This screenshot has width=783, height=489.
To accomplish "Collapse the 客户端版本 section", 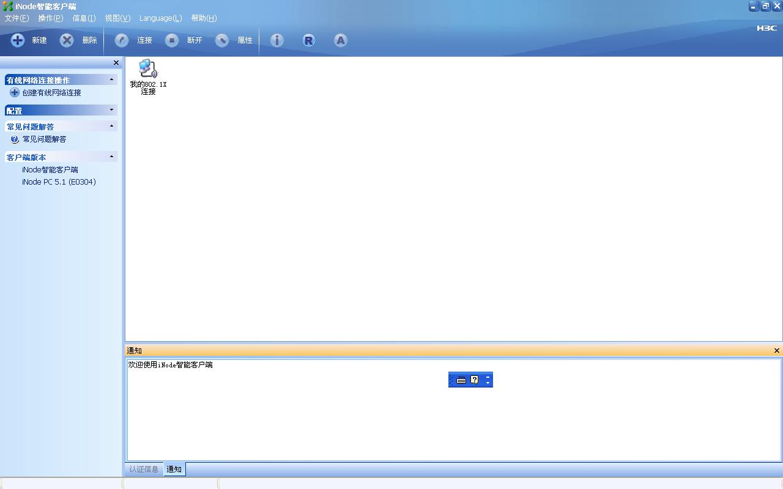I will click(111, 156).
